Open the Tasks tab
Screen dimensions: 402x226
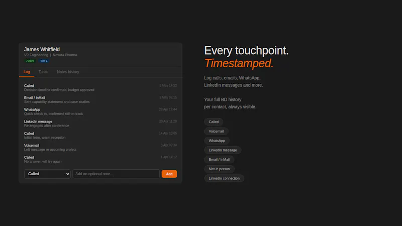[43, 72]
